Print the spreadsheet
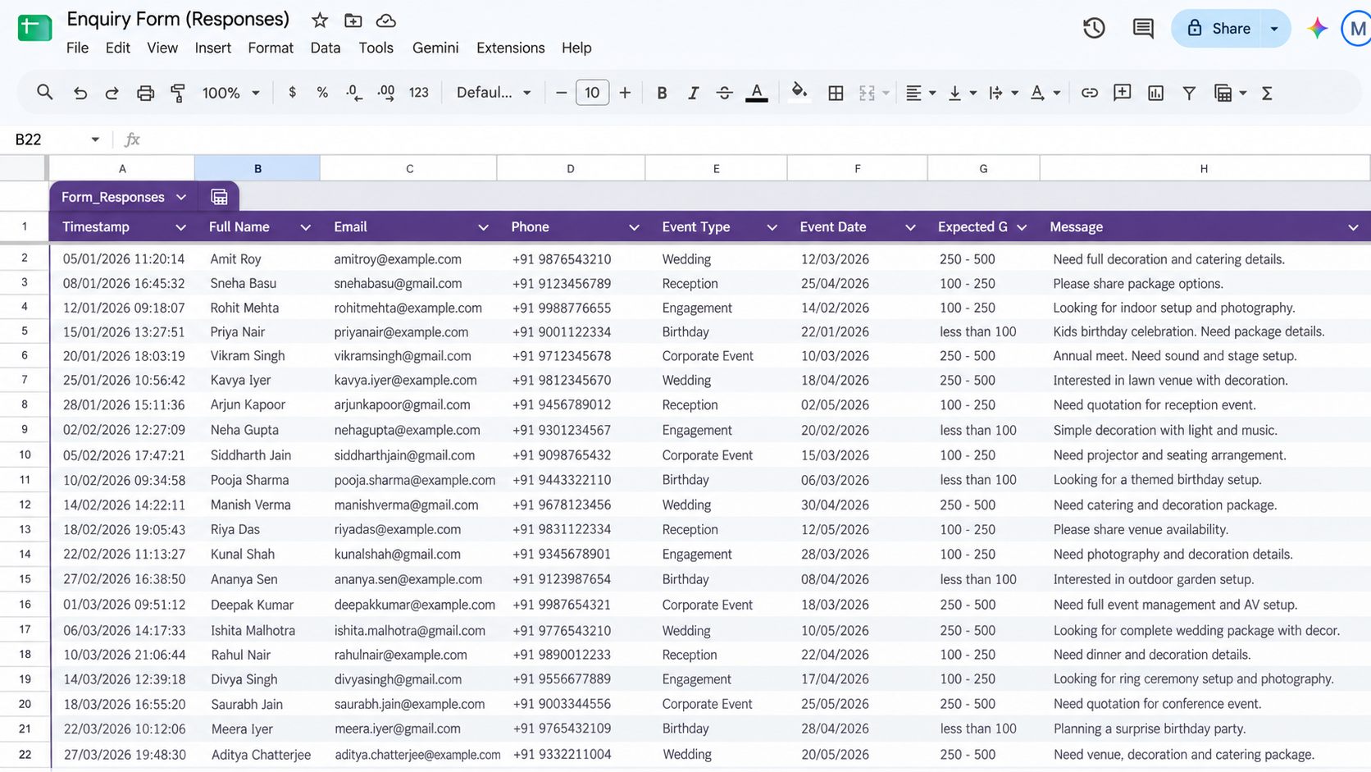The width and height of the screenshot is (1371, 772). click(x=145, y=94)
